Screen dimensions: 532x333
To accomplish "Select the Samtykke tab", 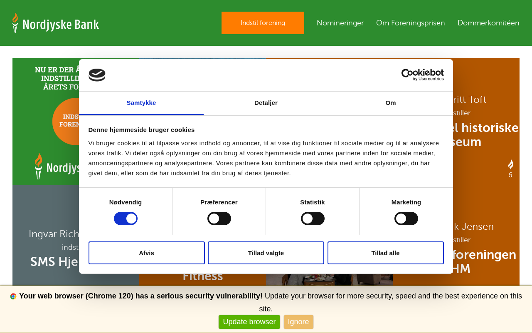I will click(x=141, y=103).
